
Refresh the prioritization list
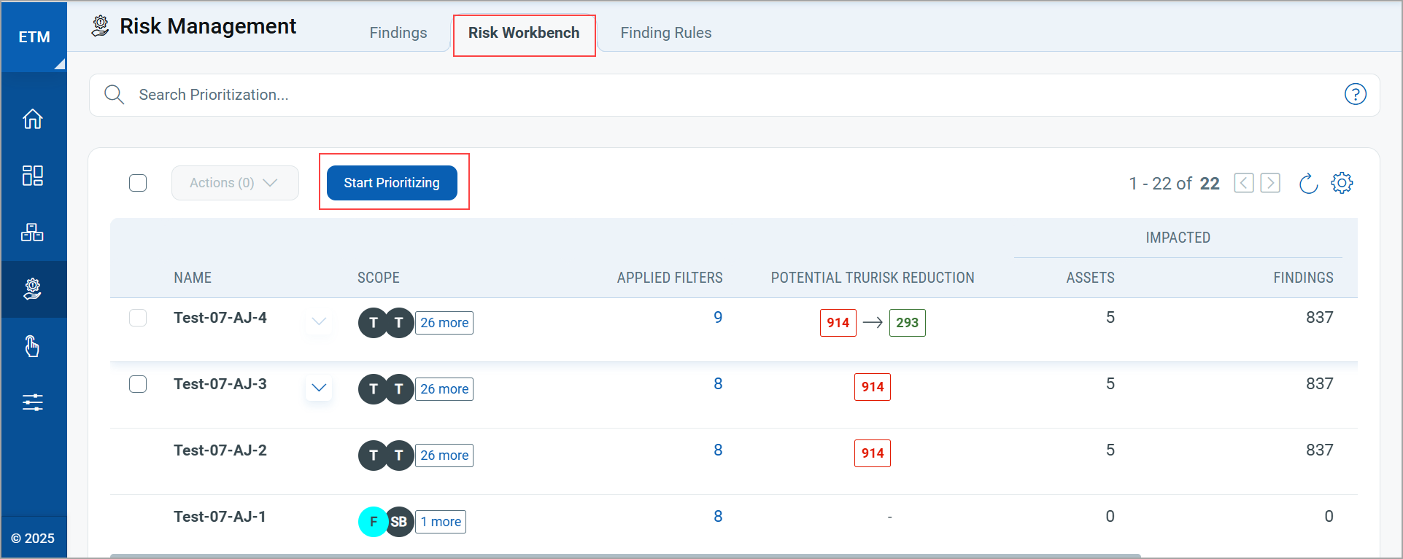coord(1308,184)
